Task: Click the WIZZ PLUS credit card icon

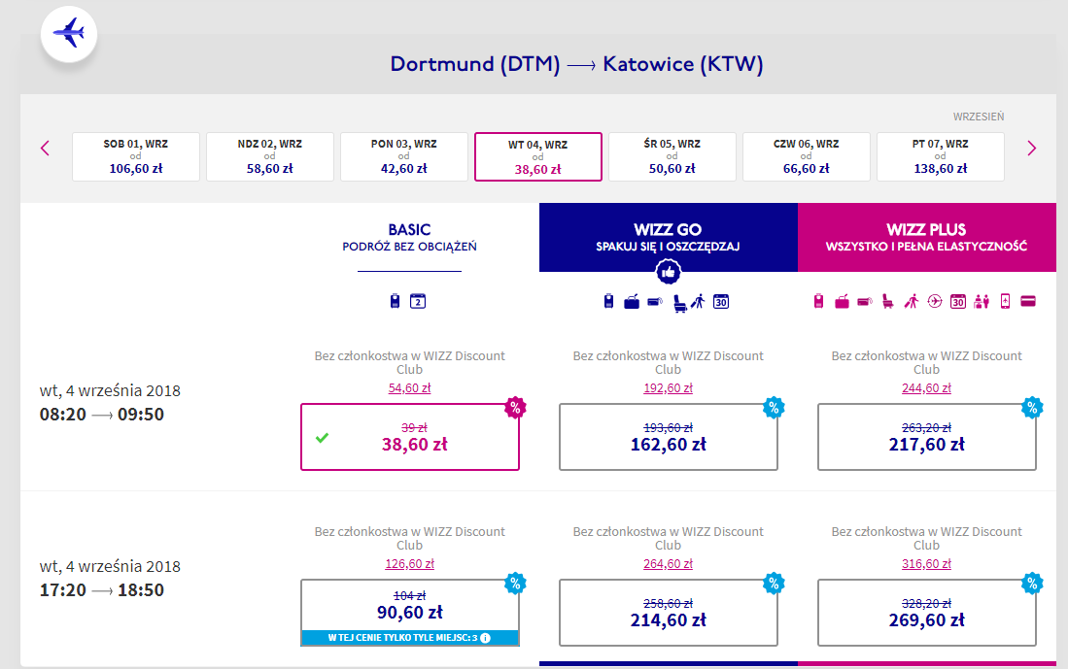Action: coord(1028,301)
